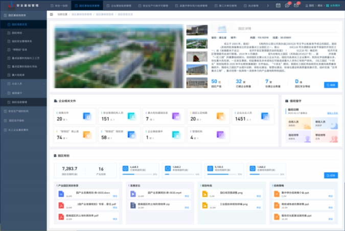
Task: Click the 园区详情 tab label
Action: [x=244, y=29]
